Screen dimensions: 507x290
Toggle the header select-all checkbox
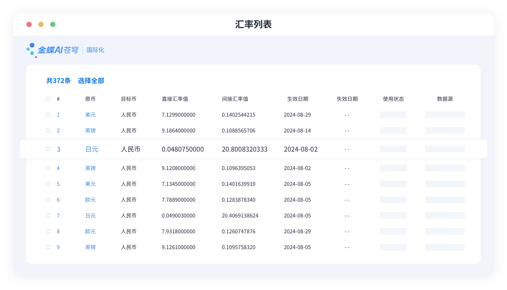(x=48, y=99)
